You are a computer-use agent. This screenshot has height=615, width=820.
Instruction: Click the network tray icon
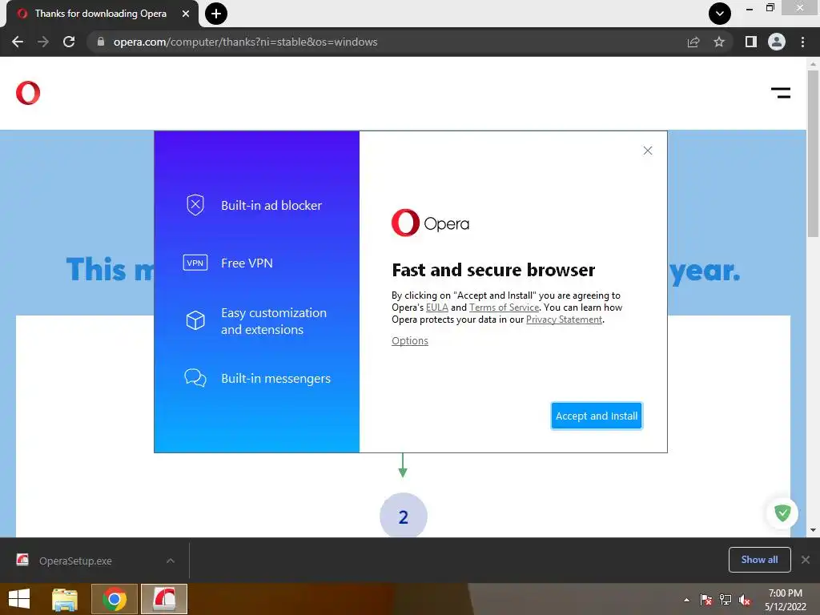[x=726, y=600]
